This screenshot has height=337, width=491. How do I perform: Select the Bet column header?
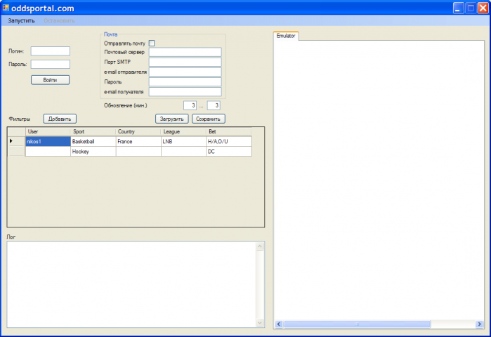[x=228, y=132]
